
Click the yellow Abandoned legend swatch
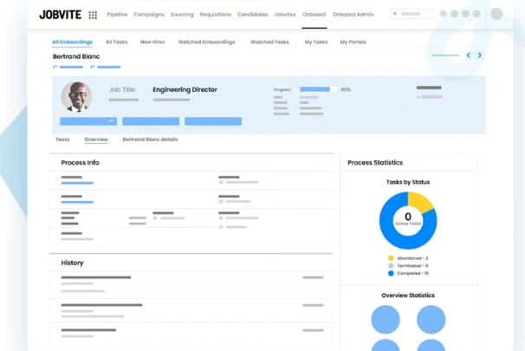(x=391, y=258)
